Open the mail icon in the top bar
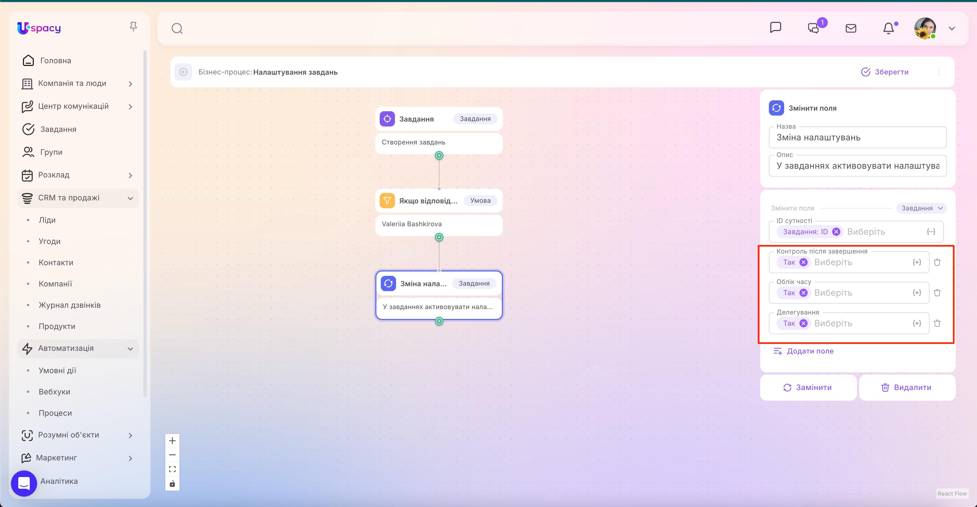The width and height of the screenshot is (977, 507). (x=851, y=28)
